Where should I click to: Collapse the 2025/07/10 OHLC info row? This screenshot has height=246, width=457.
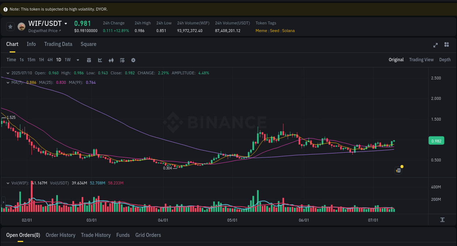pyautogui.click(x=7, y=73)
